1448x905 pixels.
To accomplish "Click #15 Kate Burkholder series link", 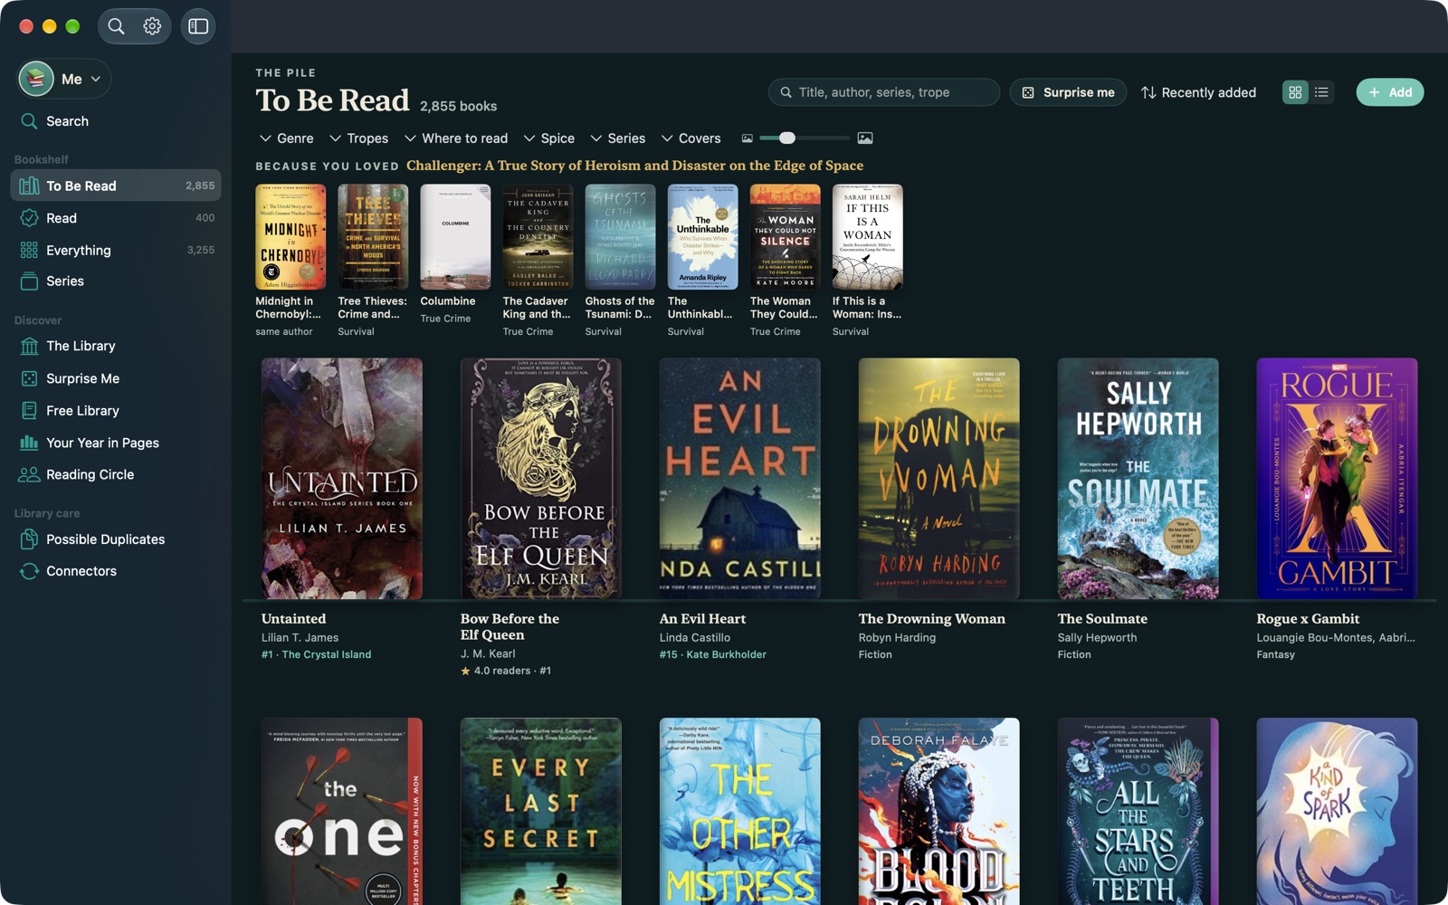I will click(x=712, y=654).
